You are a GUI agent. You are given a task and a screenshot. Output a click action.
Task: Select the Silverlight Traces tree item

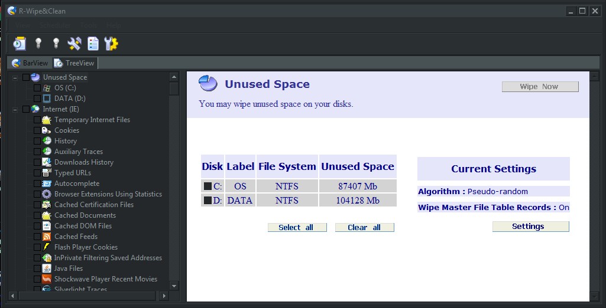(x=80, y=289)
